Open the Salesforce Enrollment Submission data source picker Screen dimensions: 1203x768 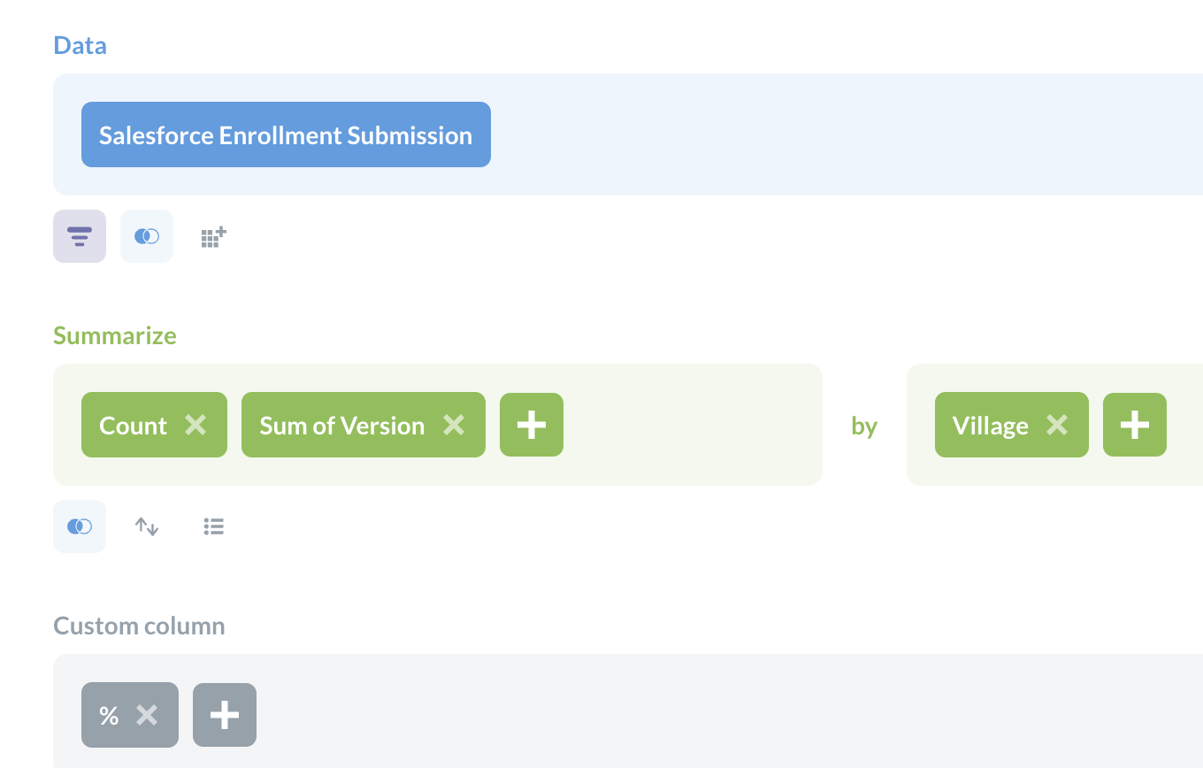285,134
